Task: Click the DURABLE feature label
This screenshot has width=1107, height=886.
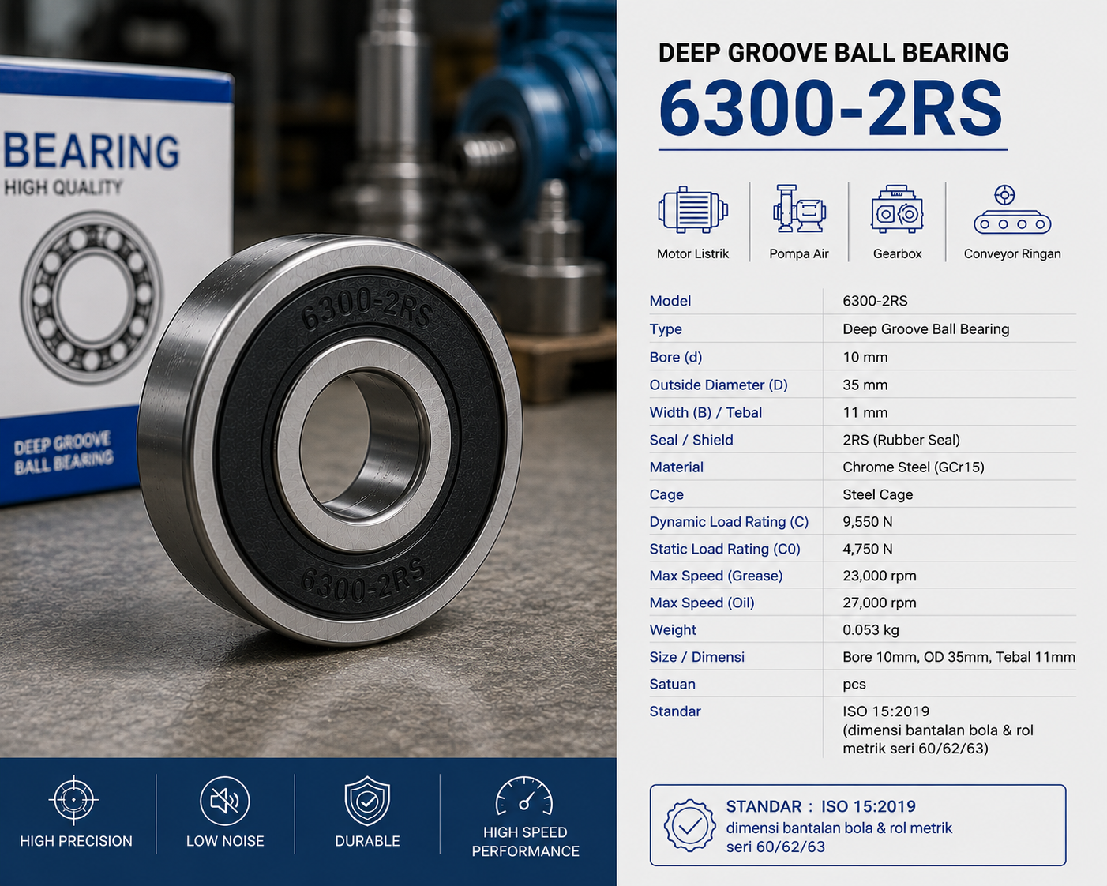Action: (367, 841)
